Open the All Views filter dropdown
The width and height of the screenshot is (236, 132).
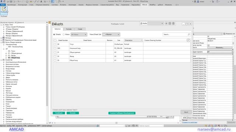point(79,34)
